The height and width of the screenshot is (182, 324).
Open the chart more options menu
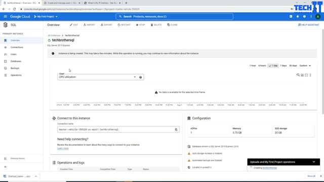tap(310, 75)
